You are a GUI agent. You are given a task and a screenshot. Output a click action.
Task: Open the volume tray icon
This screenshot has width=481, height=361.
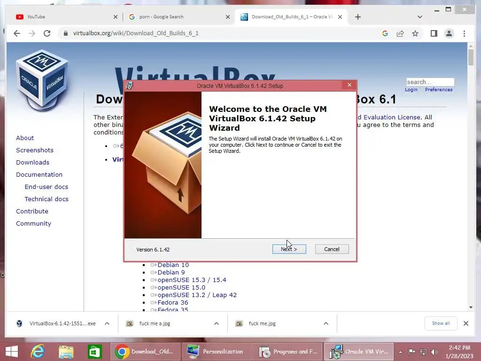coord(434,352)
